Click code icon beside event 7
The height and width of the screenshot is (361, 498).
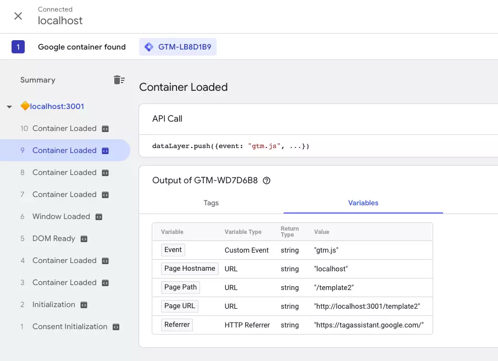(105, 195)
